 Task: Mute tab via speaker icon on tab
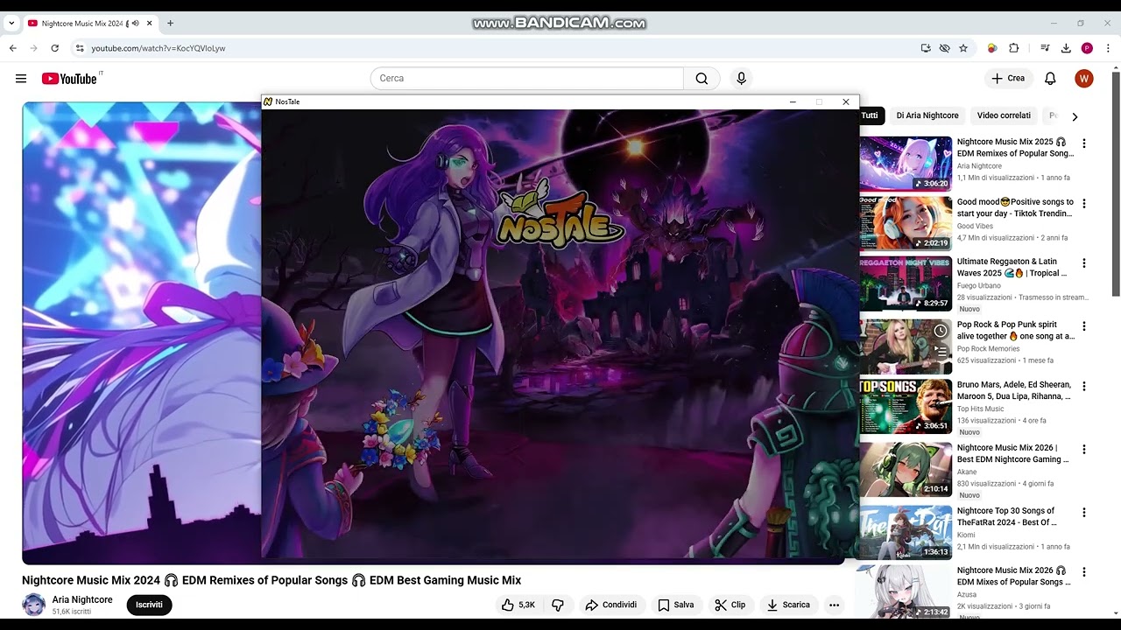136,24
